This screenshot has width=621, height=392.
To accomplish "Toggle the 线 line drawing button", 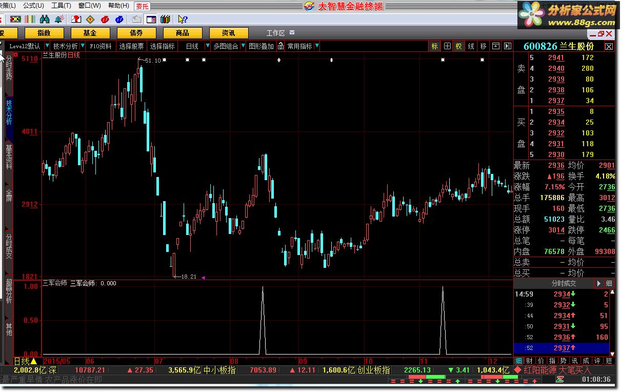I will 471,46.
